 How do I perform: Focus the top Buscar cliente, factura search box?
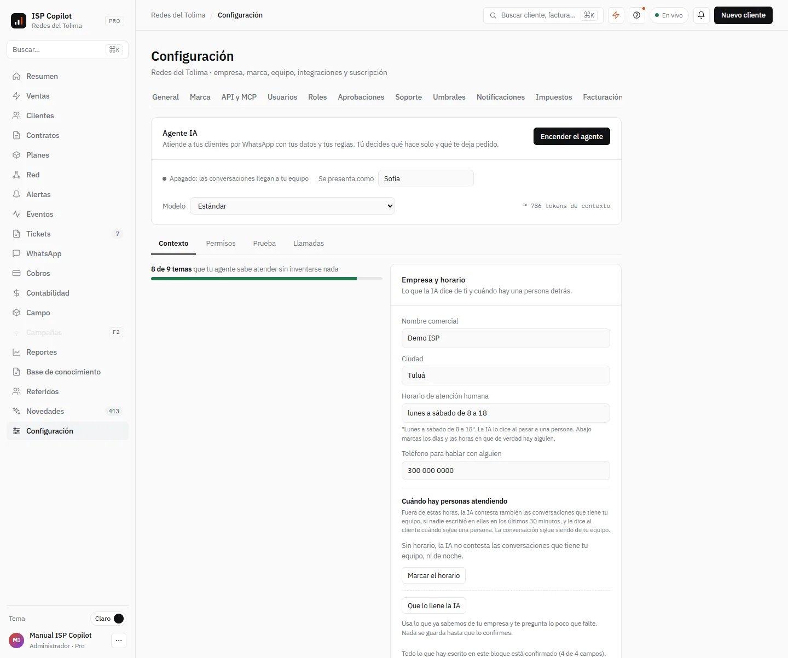(543, 15)
